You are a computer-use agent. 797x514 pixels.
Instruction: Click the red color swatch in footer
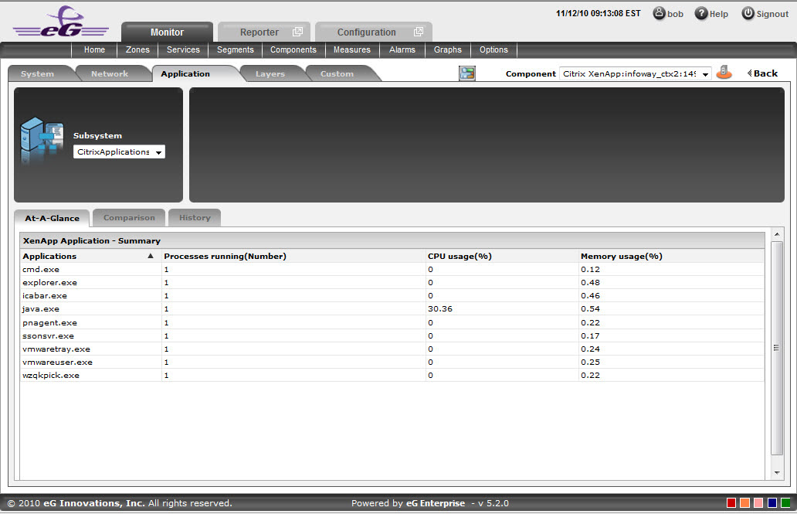click(x=731, y=503)
